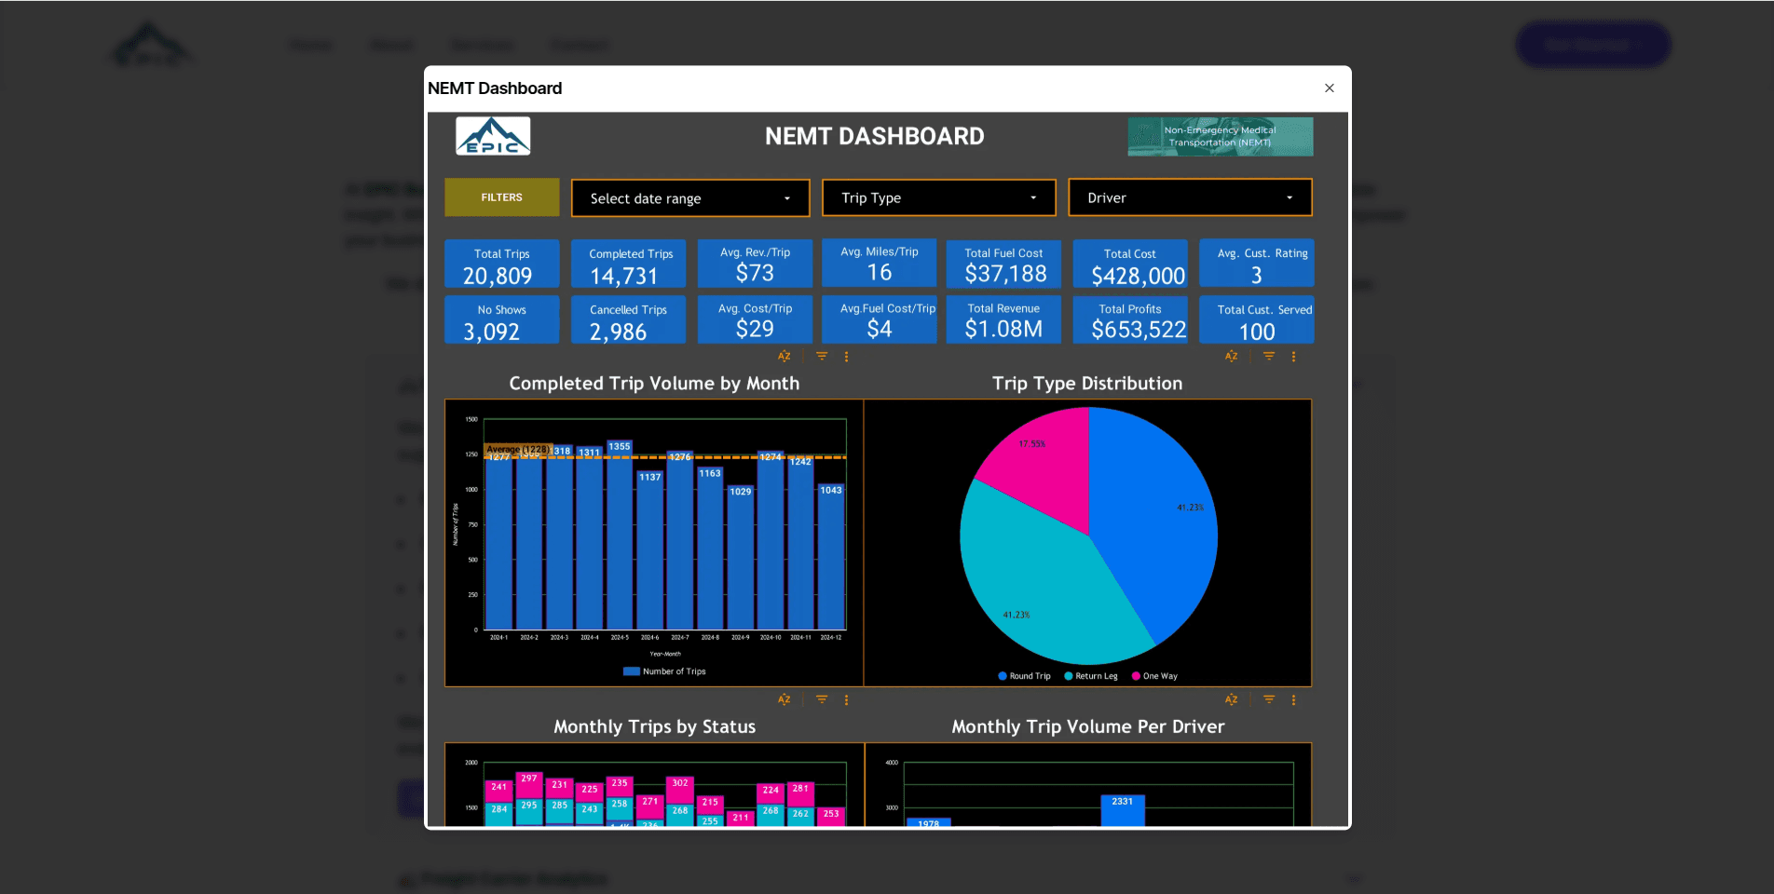Click the Completed Trip Volume by Month title
1774x894 pixels.
coord(654,384)
